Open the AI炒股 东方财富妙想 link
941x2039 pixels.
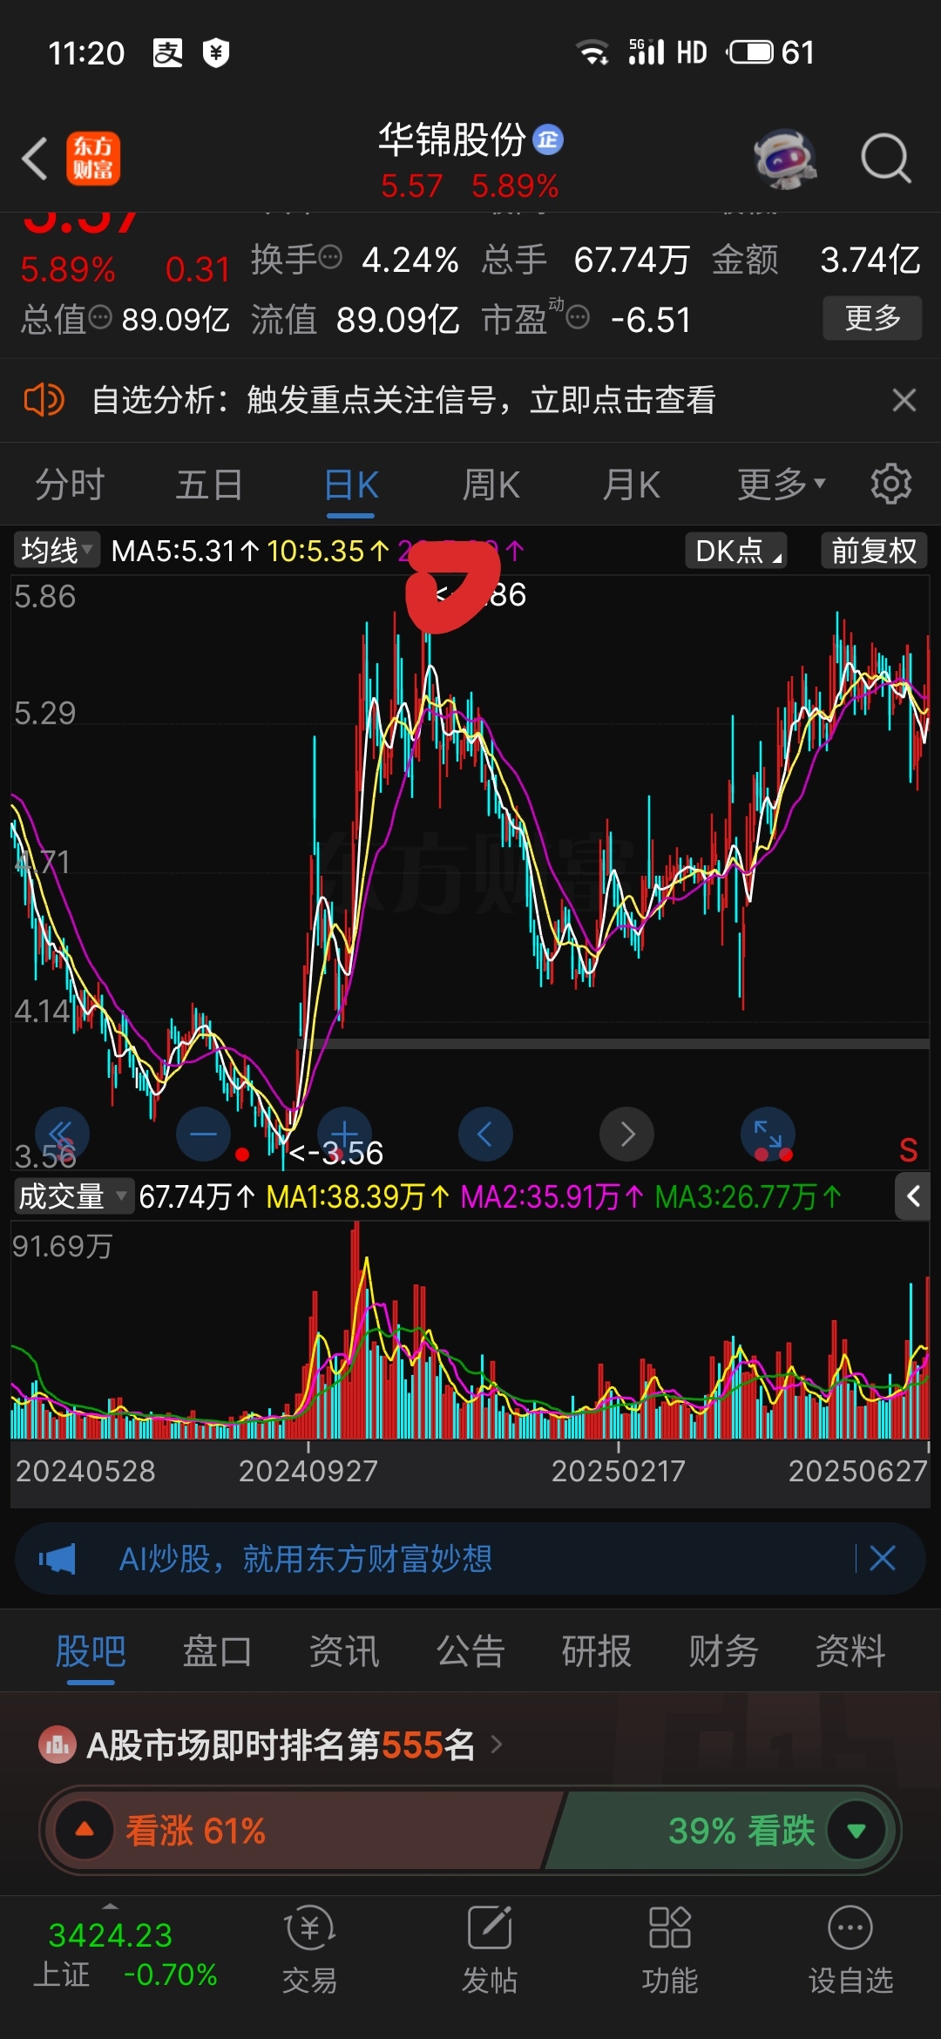[305, 1558]
